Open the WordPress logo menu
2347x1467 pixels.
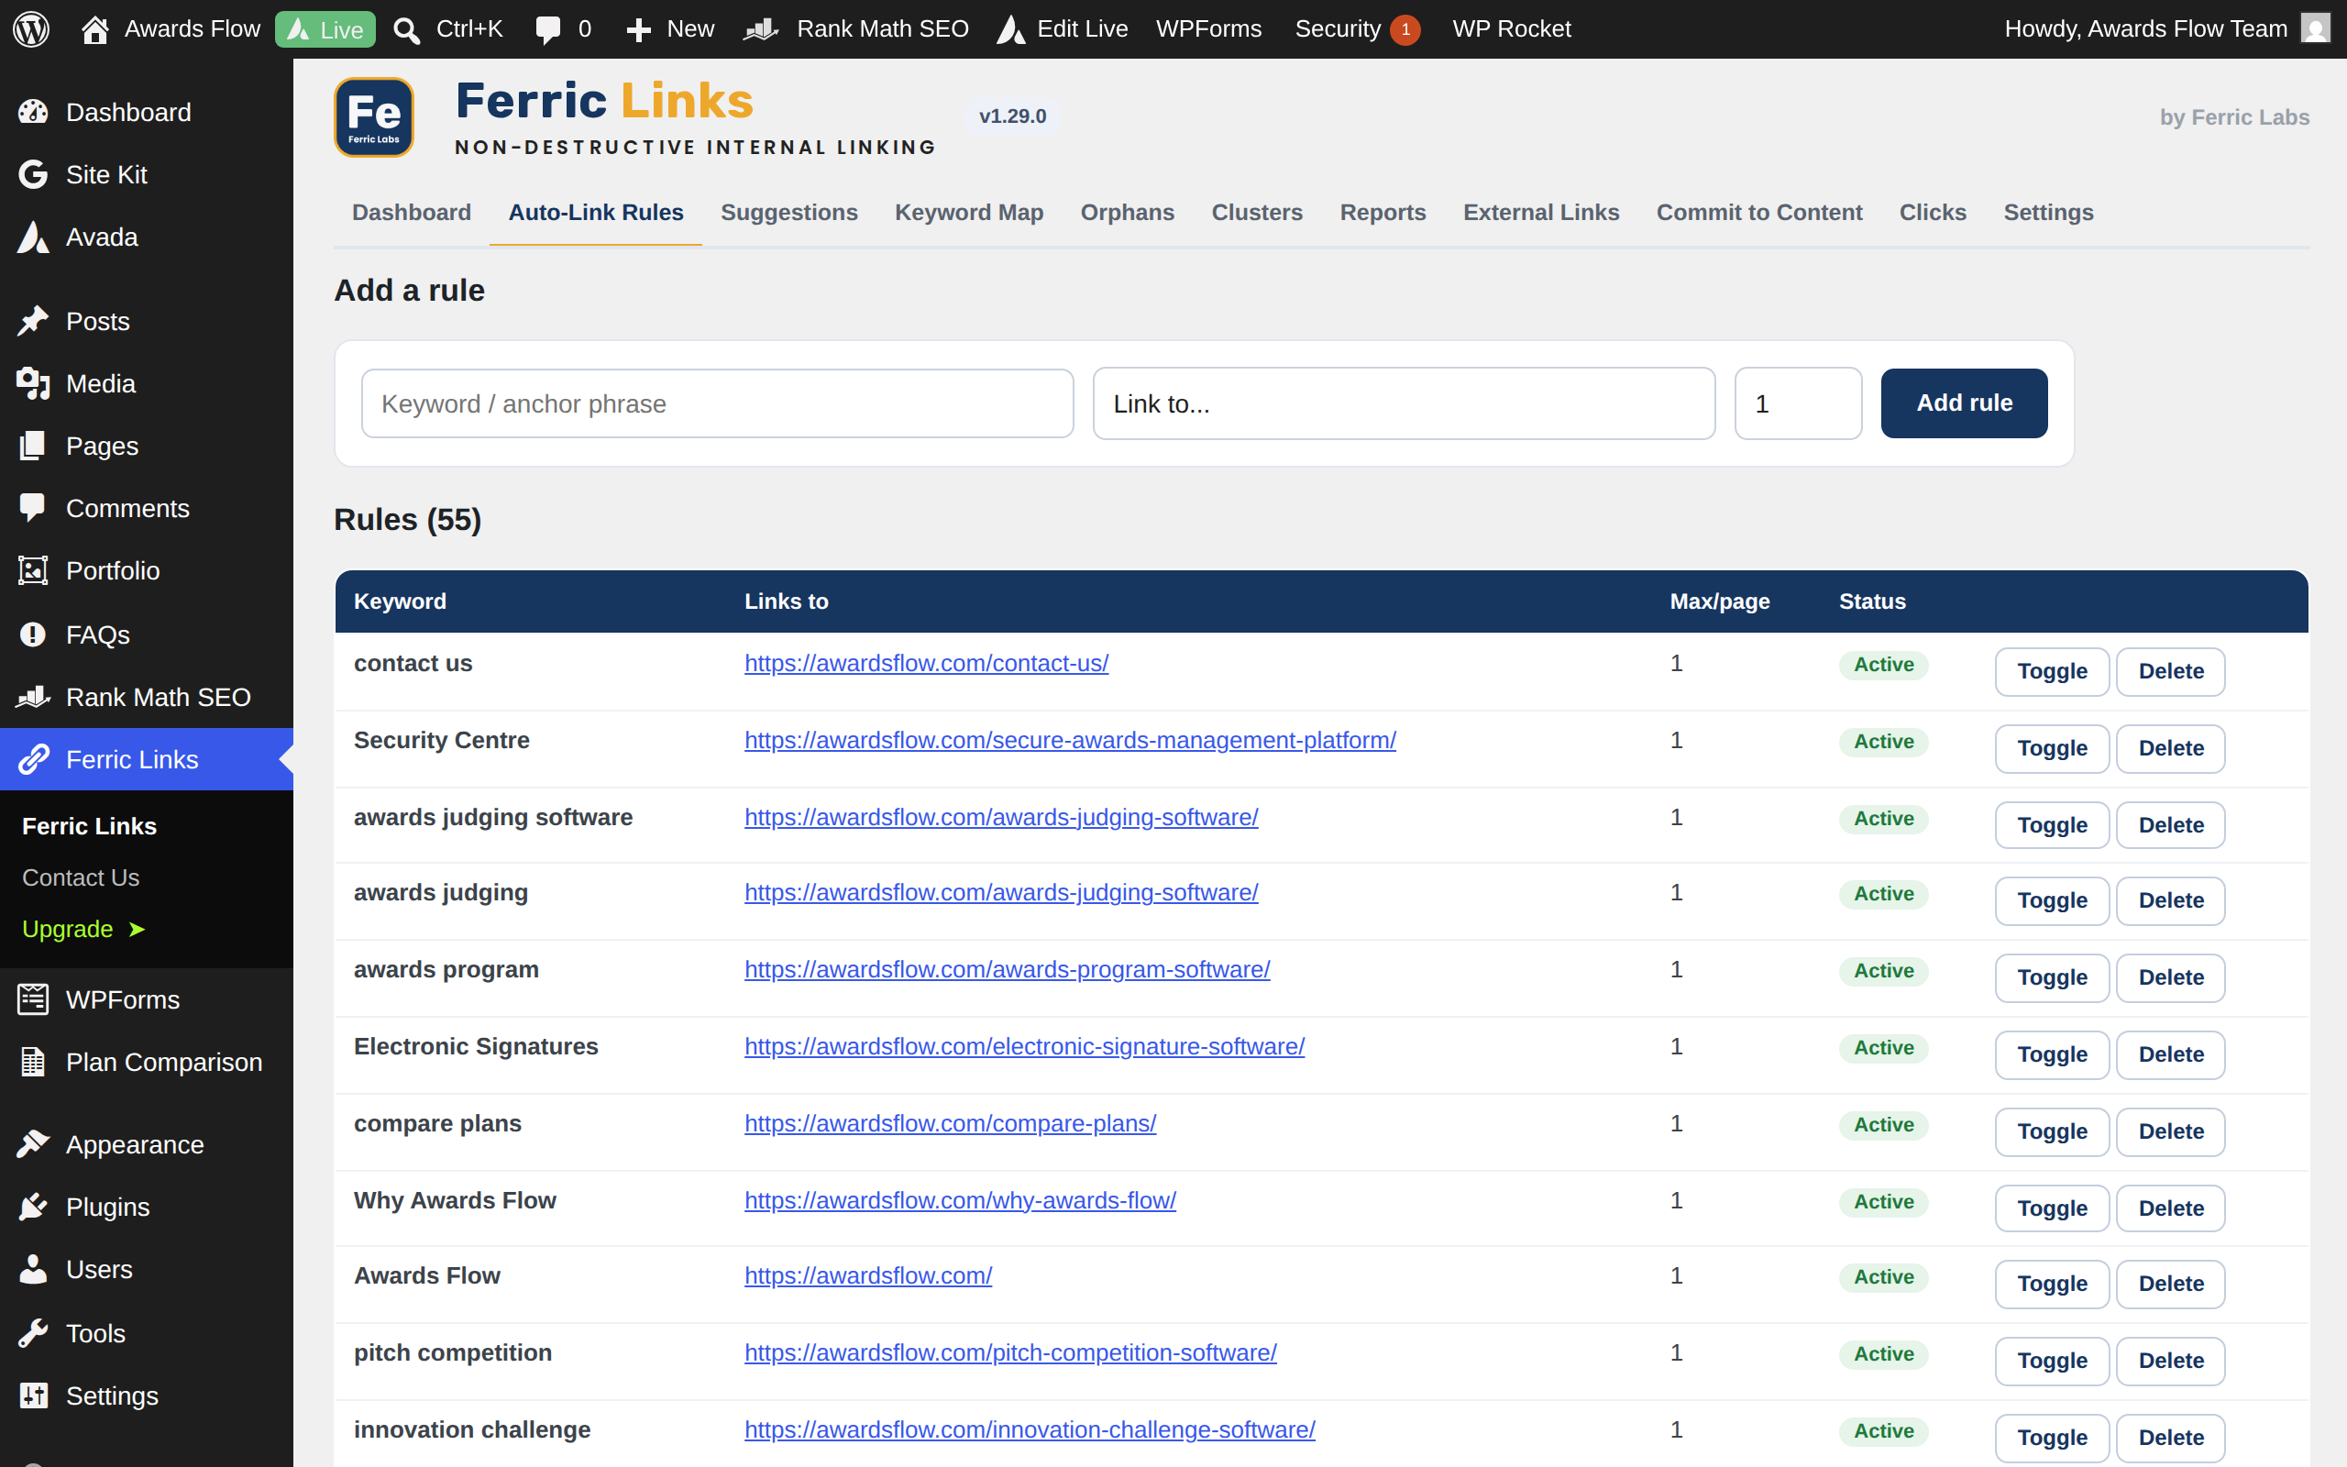[x=31, y=29]
